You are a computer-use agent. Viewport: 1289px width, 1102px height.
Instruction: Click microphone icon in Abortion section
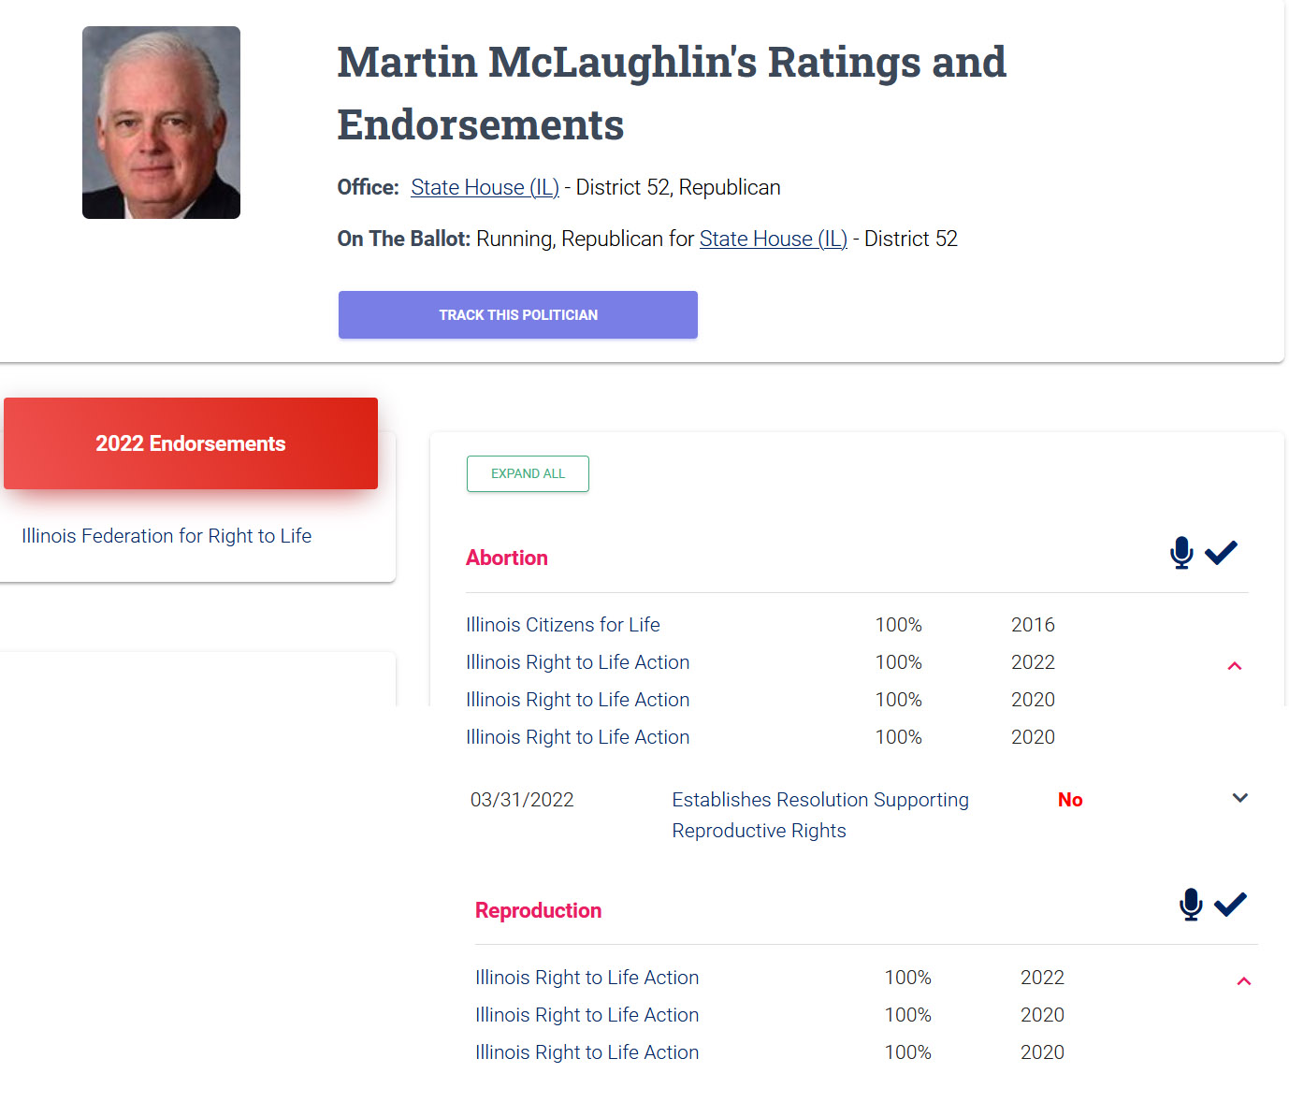[x=1181, y=553]
